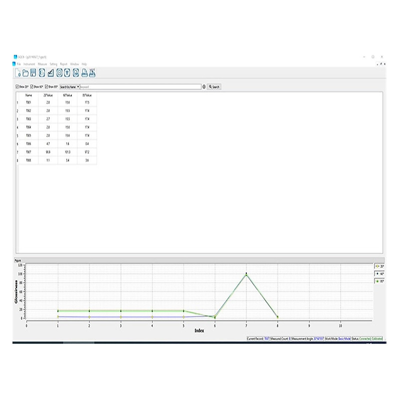
Task: Click the trash bin delete toolbar icon
Action: (x=67, y=73)
